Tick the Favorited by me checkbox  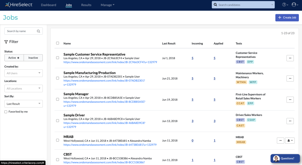[x=6, y=112]
